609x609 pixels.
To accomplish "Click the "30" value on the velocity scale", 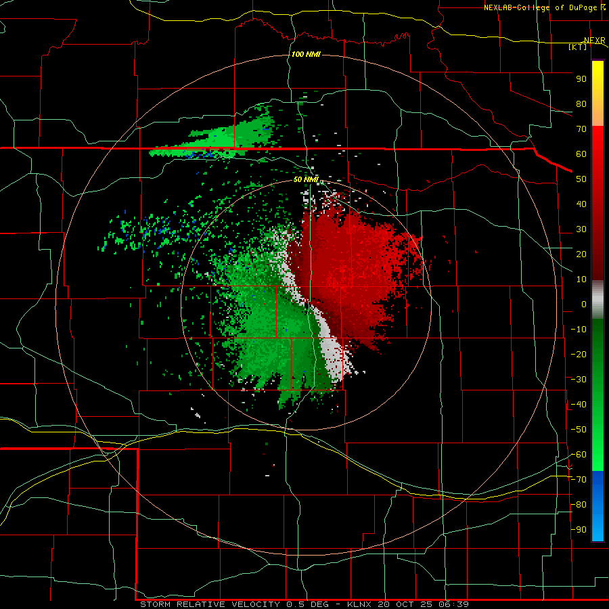I will pos(581,229).
